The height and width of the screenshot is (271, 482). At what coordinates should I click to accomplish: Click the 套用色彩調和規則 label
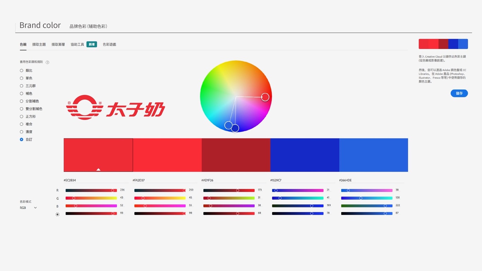click(31, 62)
